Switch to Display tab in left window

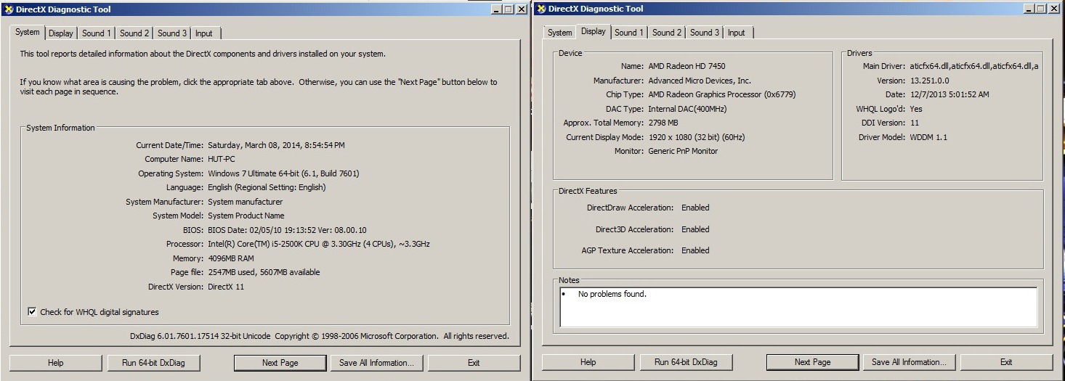pos(61,33)
